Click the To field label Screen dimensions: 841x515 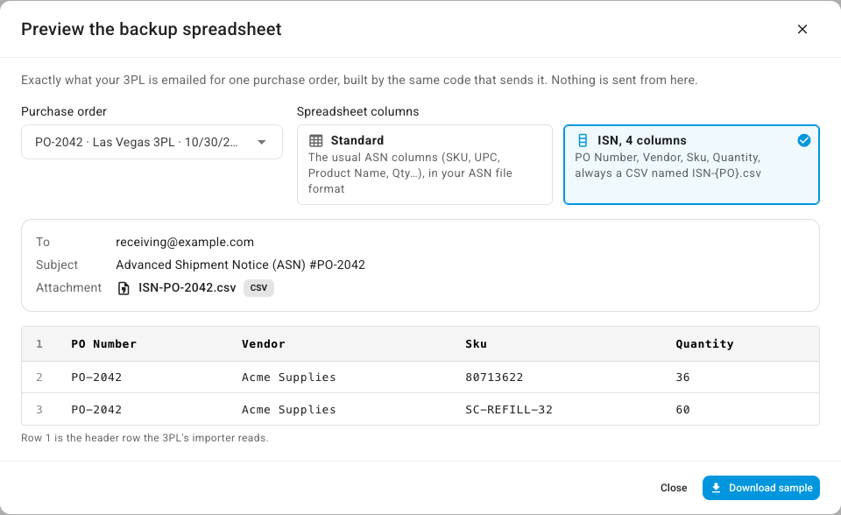[43, 242]
